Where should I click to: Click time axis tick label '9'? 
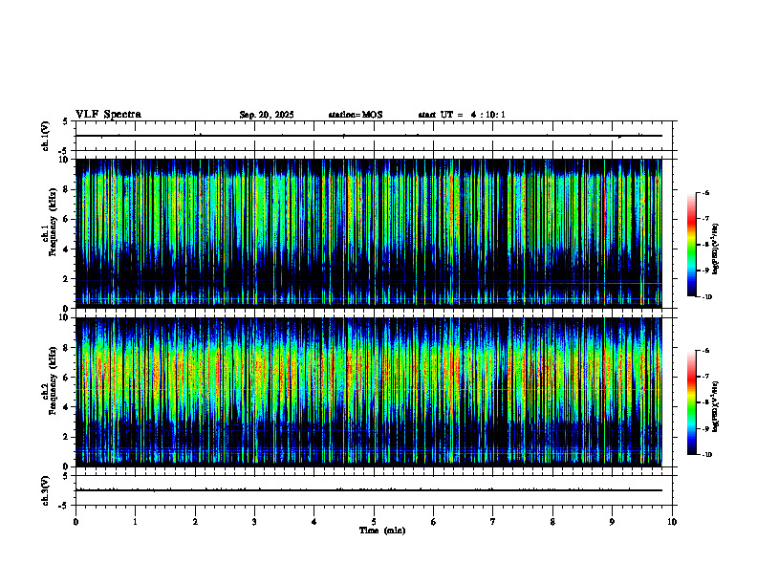click(612, 522)
